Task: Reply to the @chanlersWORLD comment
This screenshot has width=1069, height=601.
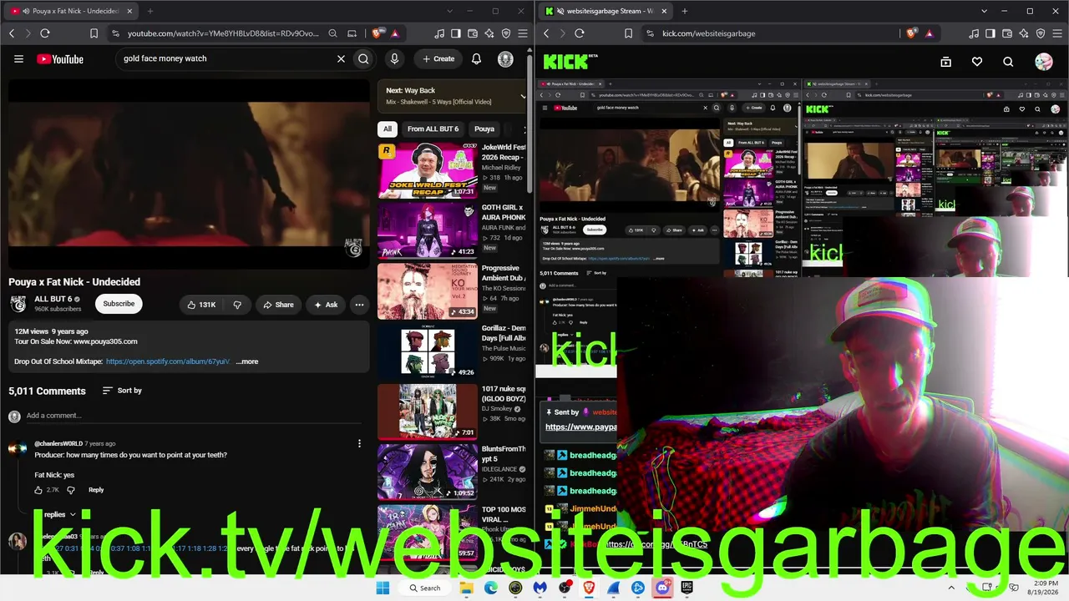Action: (96, 490)
